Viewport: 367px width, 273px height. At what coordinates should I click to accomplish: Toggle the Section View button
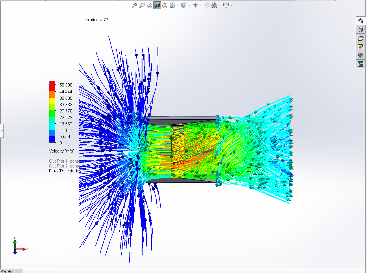click(157, 5)
